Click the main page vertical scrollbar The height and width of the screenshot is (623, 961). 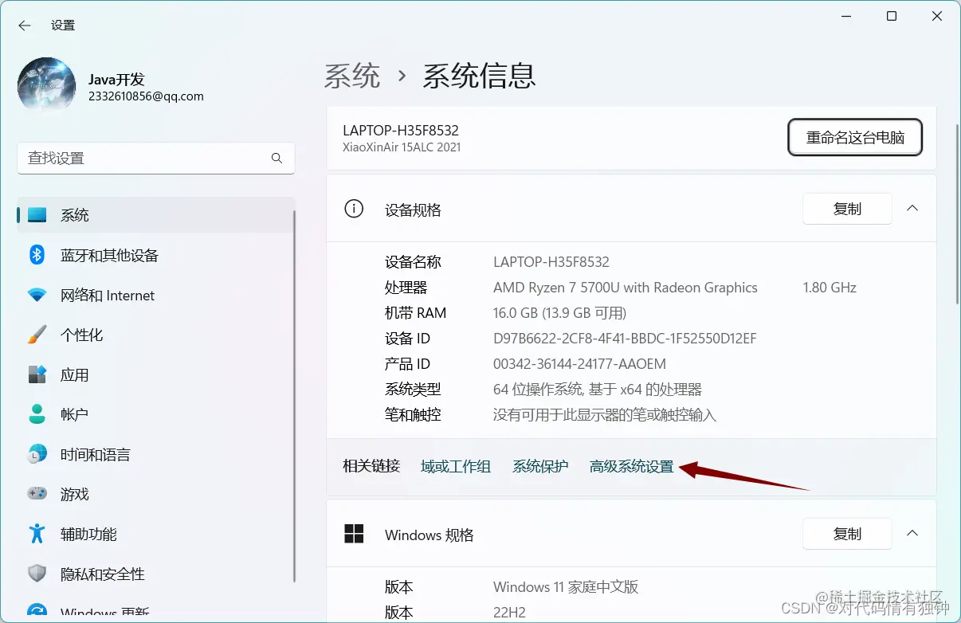coord(956,214)
